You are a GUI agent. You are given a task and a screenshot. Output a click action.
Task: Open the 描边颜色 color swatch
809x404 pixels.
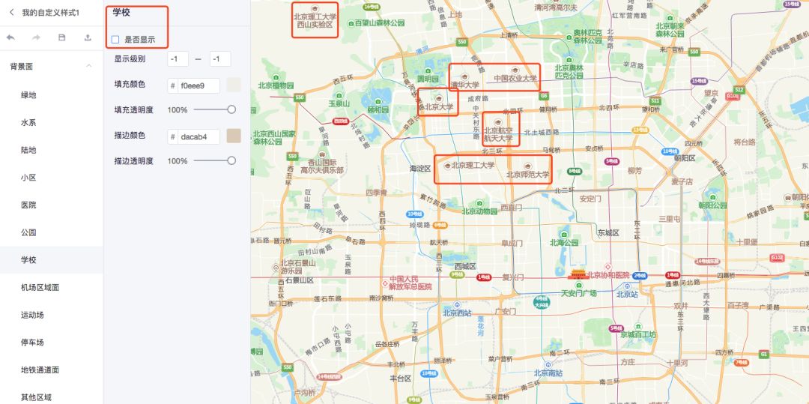coord(234,136)
